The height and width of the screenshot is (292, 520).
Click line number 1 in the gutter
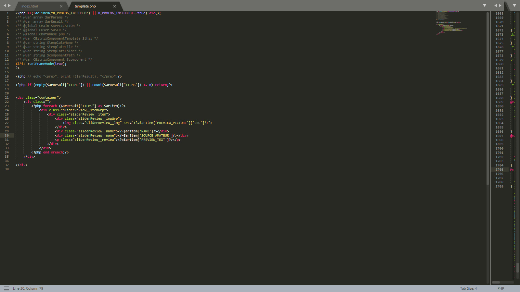point(7,13)
